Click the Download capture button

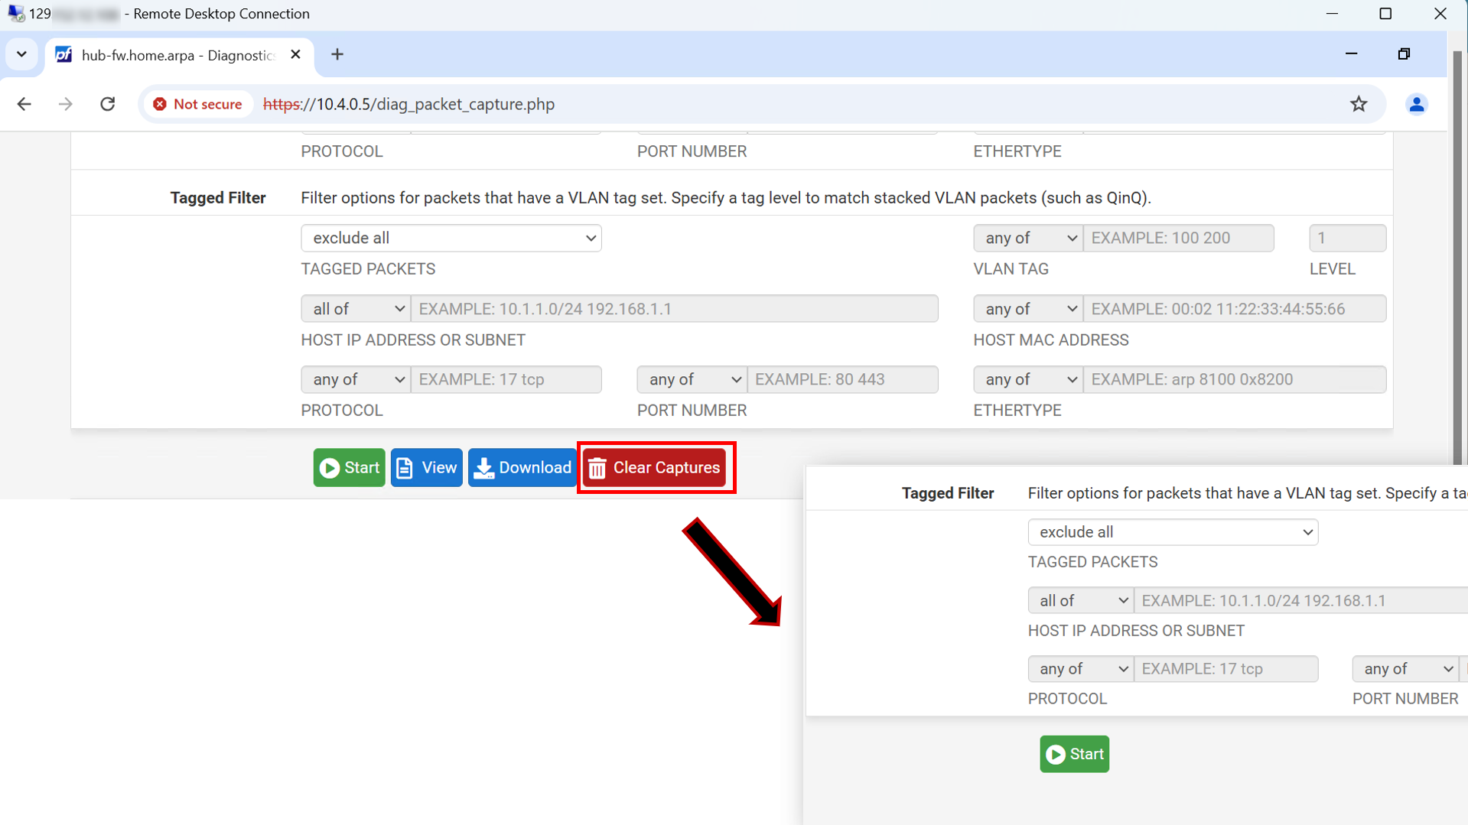(522, 468)
